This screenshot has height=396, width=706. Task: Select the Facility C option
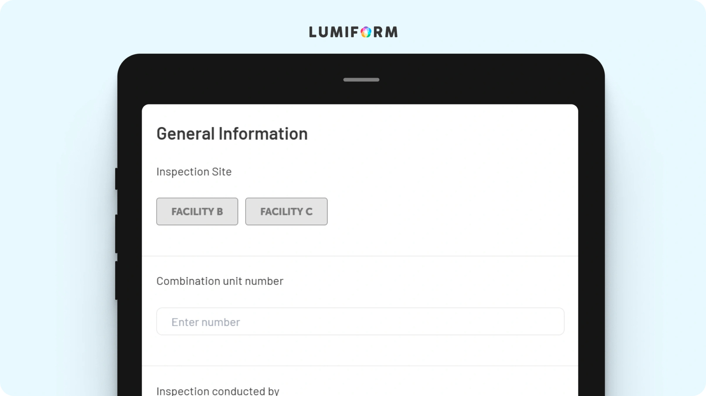click(x=286, y=211)
